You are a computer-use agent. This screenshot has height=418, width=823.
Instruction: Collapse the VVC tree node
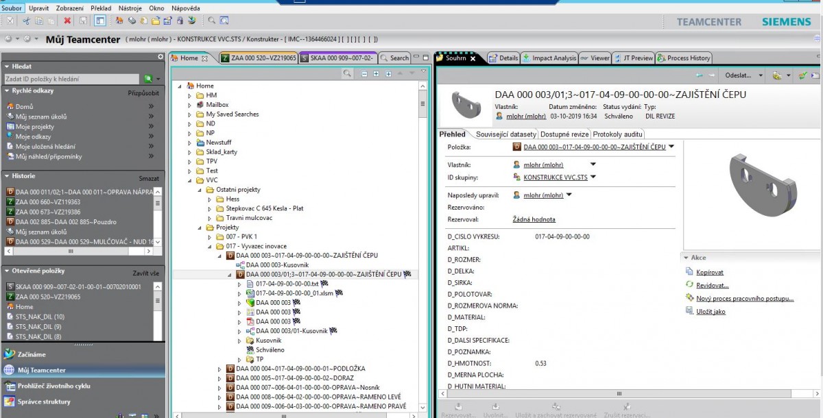click(x=190, y=180)
